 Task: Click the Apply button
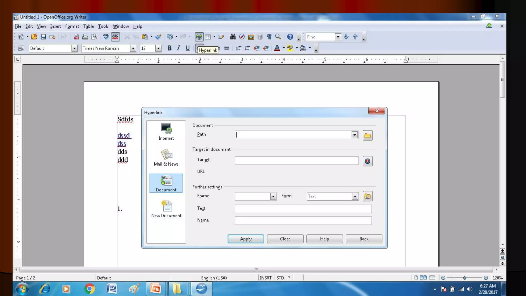(x=246, y=239)
